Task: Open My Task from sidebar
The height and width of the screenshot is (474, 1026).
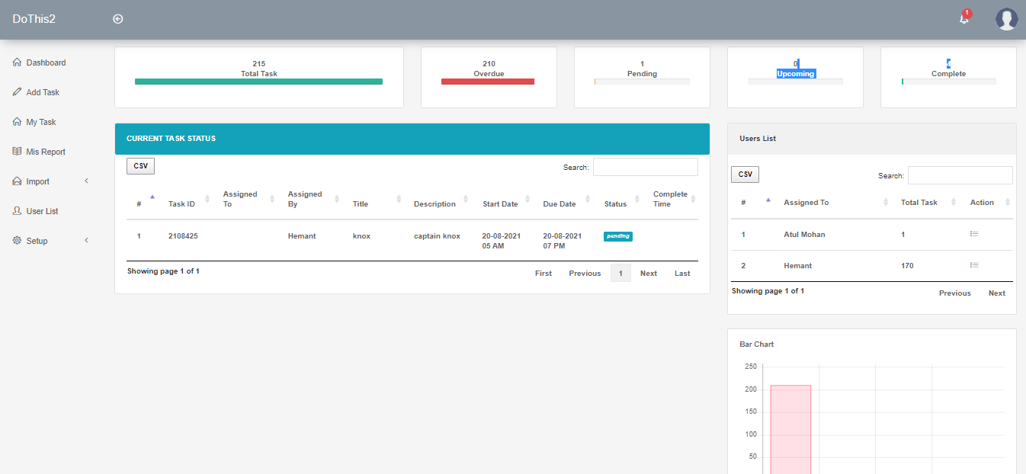Action: tap(41, 122)
